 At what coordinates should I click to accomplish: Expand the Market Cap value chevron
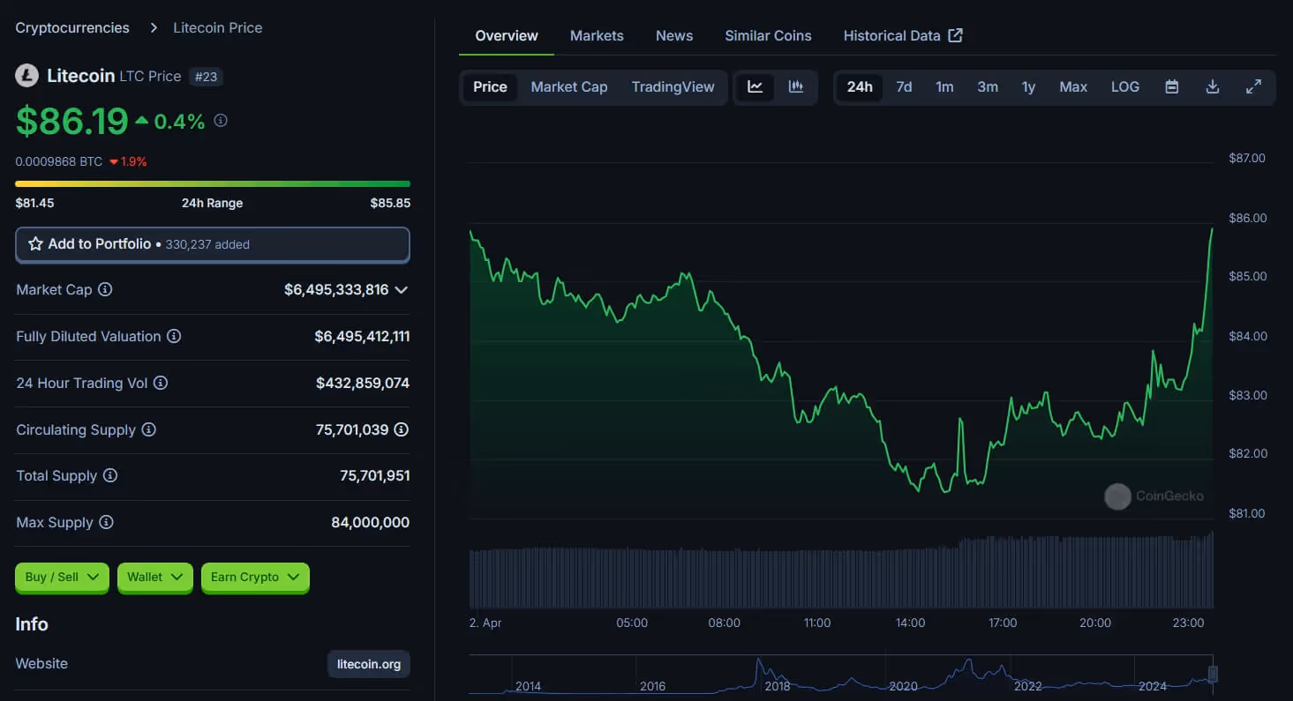point(402,289)
